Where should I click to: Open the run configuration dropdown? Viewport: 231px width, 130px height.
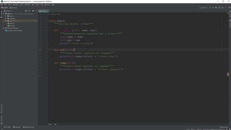click(203, 8)
